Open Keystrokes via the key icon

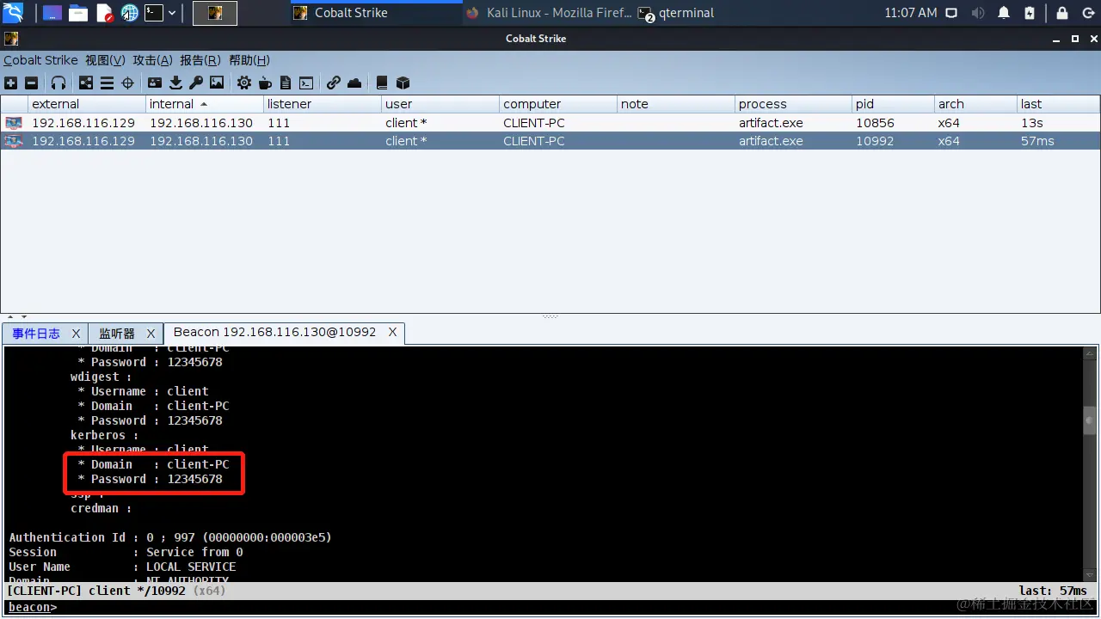[x=196, y=83]
